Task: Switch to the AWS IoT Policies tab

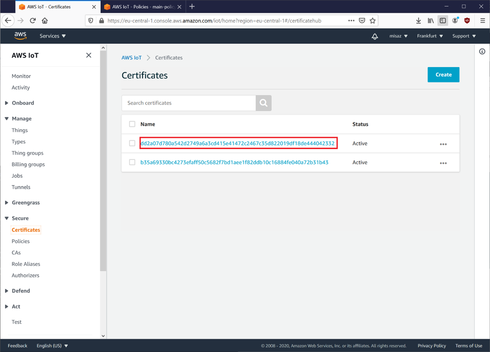Action: 142,7
